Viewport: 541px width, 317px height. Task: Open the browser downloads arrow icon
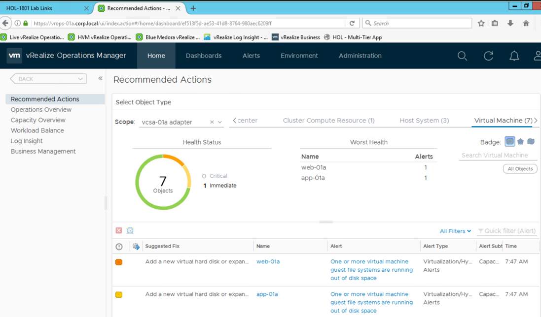510,23
